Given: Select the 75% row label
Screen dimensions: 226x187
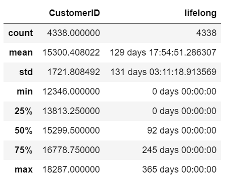Looking at the screenshot, I should 24,150.
